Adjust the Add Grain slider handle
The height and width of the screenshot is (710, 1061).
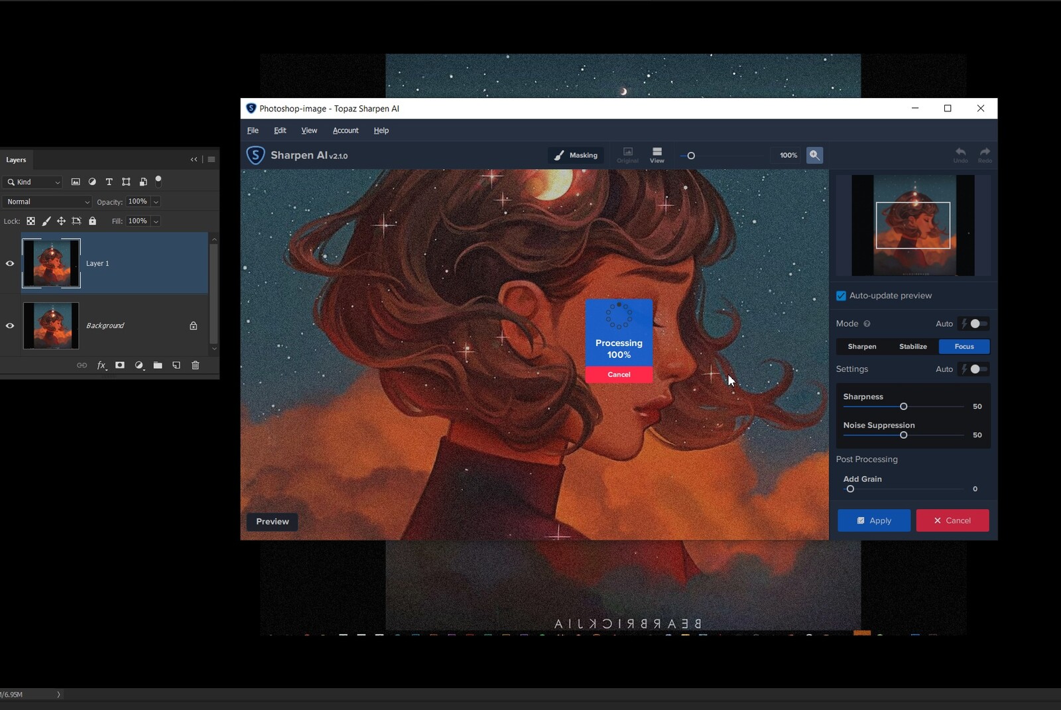[850, 489]
